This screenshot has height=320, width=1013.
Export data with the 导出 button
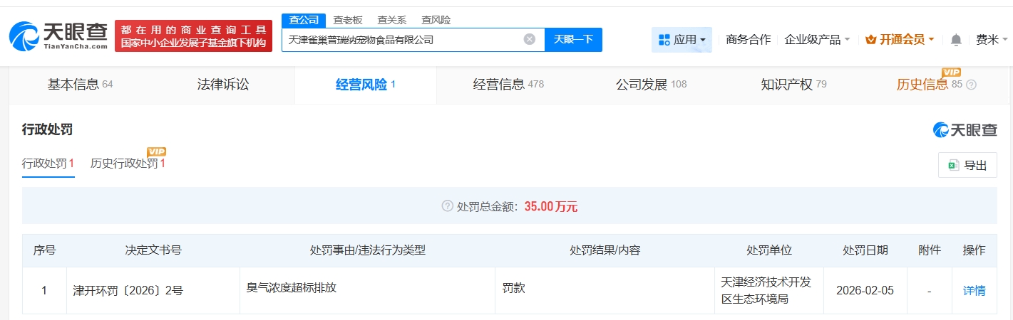point(967,165)
